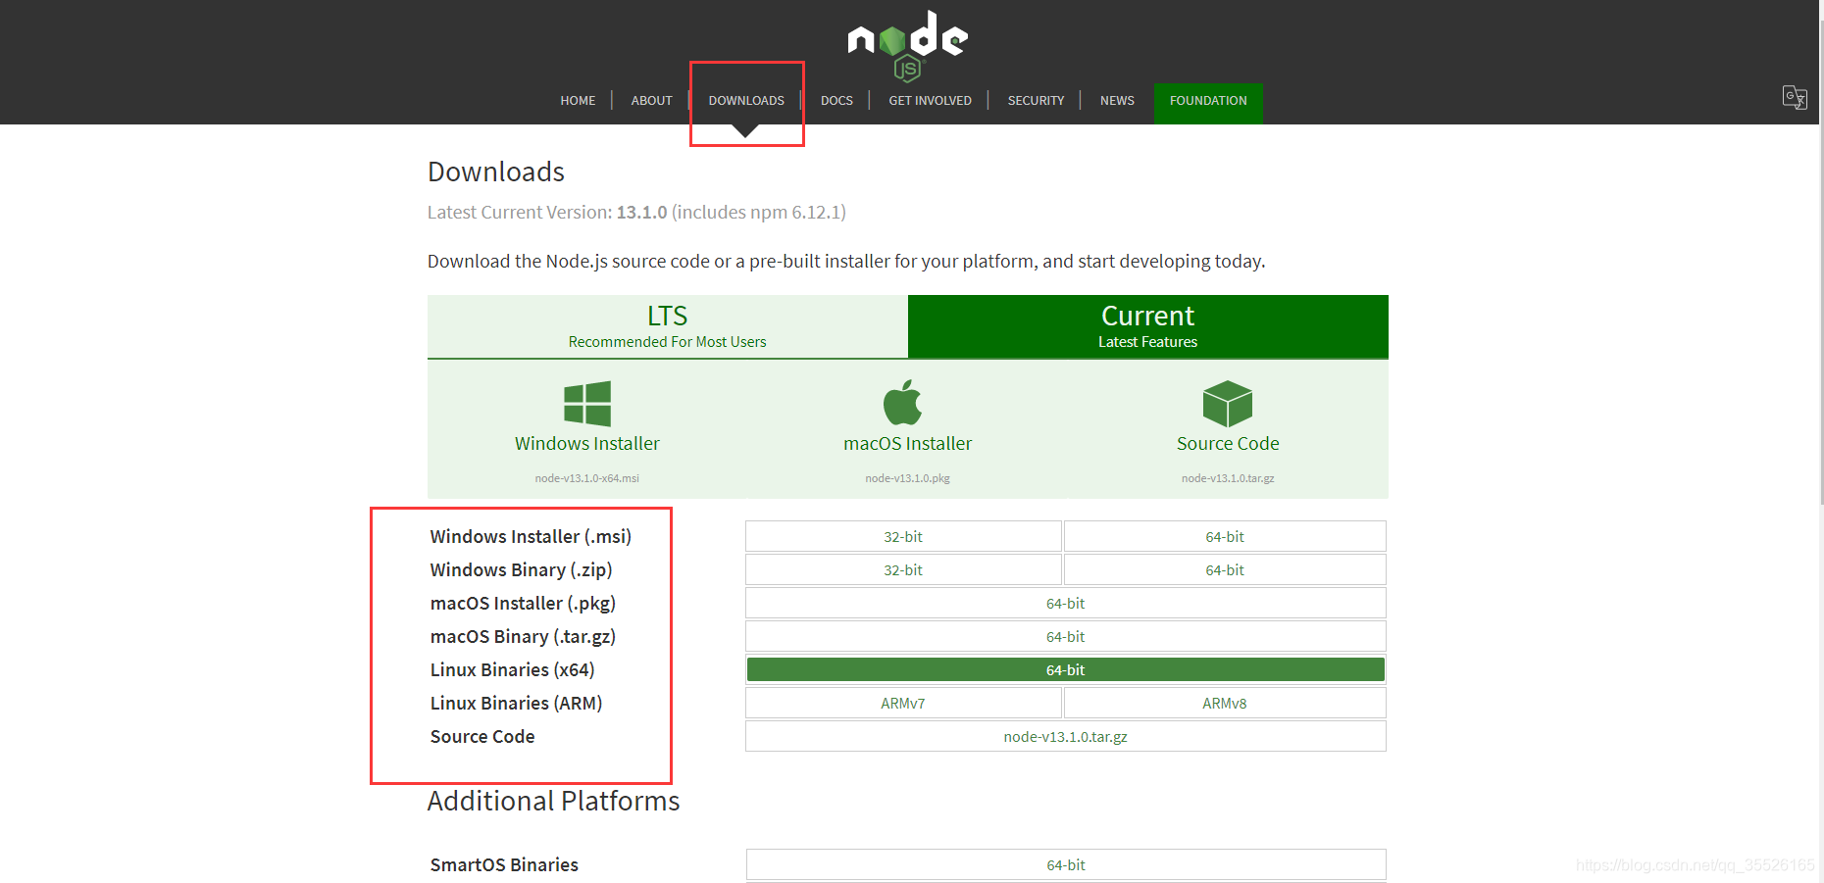Click the macOS Binary (.tar.gz) label

(523, 636)
